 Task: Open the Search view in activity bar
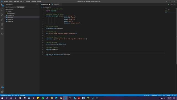point(2,10)
